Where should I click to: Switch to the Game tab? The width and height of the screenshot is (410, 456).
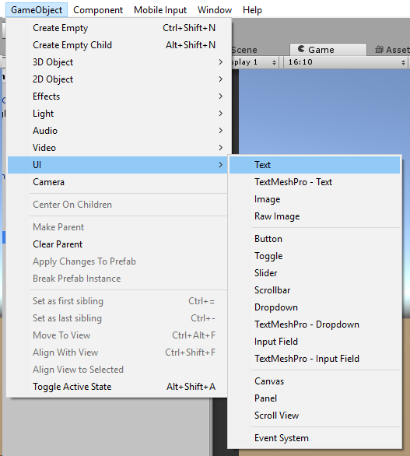click(x=328, y=50)
